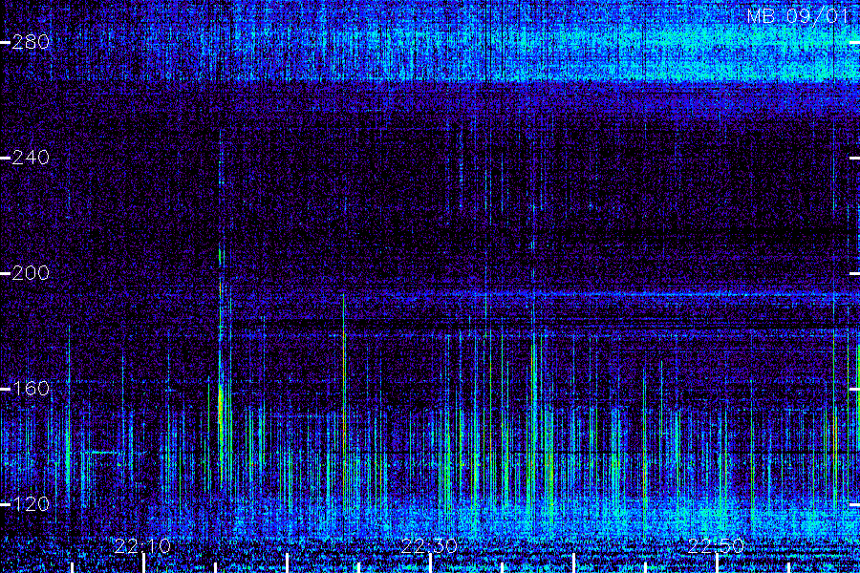The image size is (860, 573).
Task: Click the 22:30 time axis label
Action: (x=429, y=545)
